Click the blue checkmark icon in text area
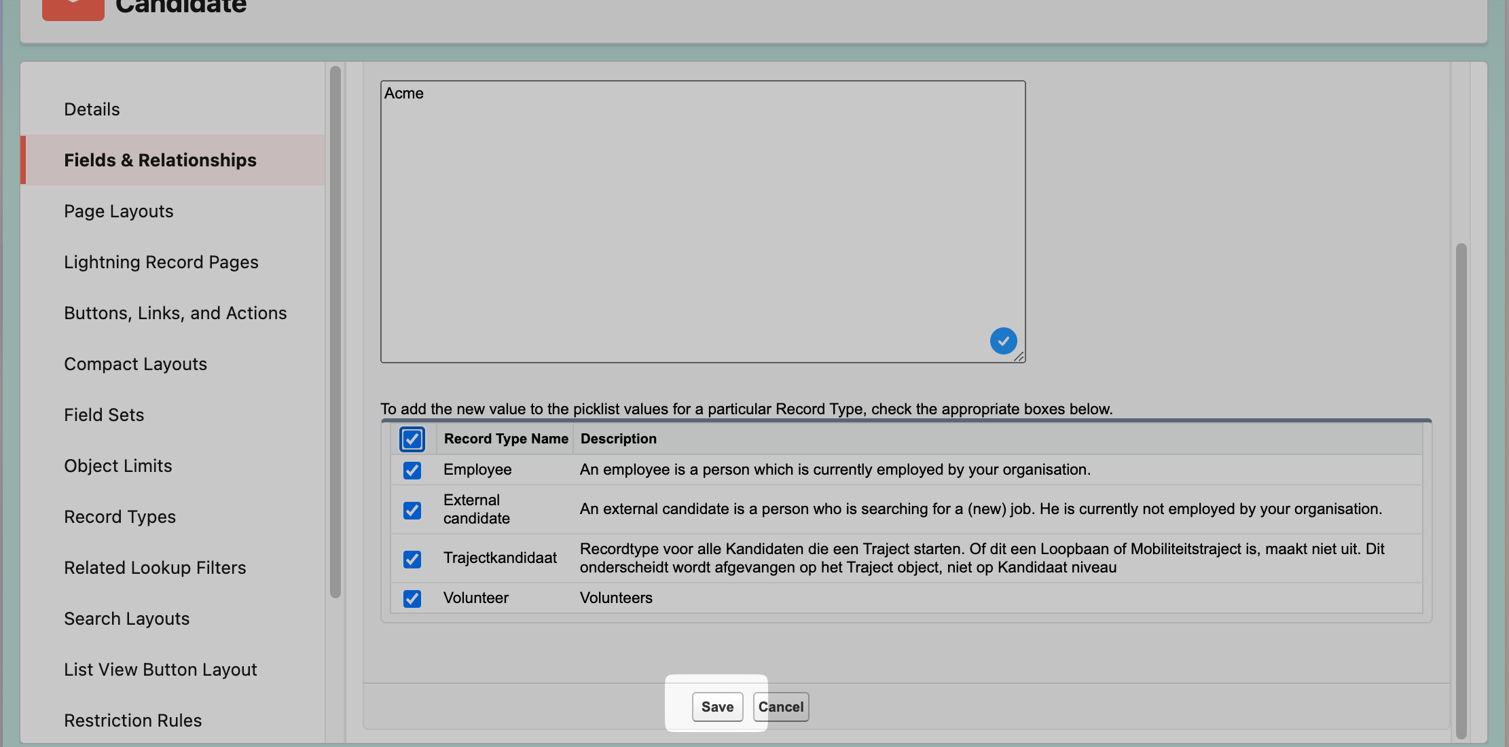This screenshot has width=1509, height=747. tap(1003, 341)
